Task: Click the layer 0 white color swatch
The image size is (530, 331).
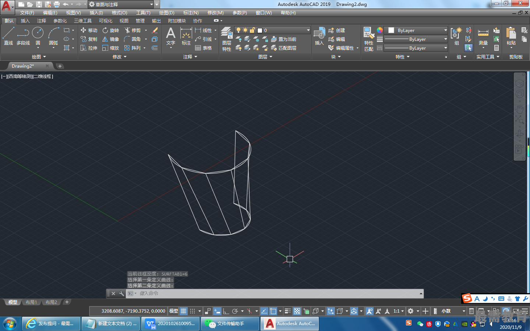Action: coord(260,31)
